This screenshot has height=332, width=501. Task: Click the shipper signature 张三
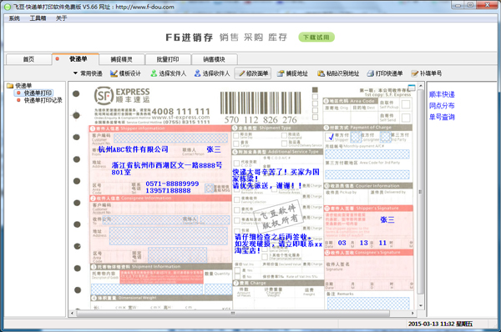pos(387,219)
